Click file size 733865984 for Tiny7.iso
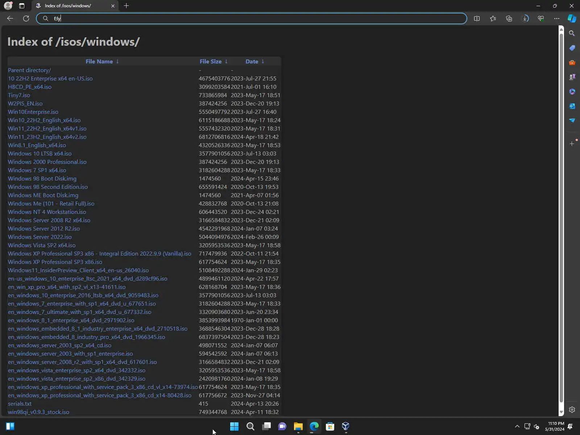This screenshot has height=435, width=580. (213, 95)
